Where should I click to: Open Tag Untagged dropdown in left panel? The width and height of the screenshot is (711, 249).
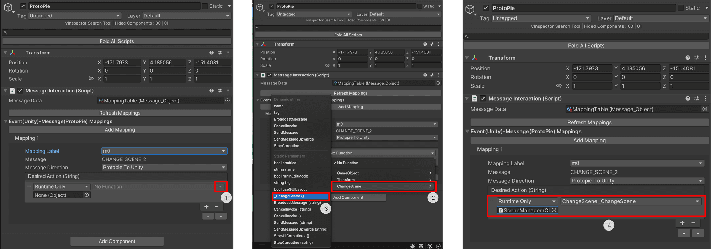(75, 16)
